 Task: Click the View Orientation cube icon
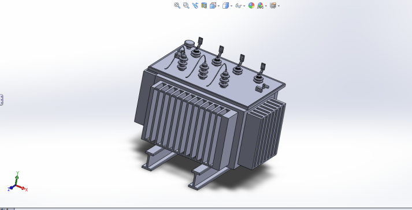coord(213,6)
